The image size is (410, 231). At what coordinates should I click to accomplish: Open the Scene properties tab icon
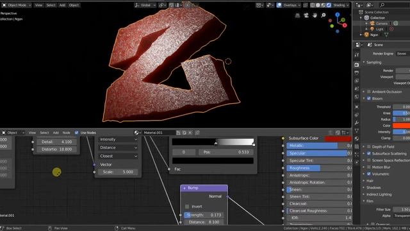tap(357, 89)
